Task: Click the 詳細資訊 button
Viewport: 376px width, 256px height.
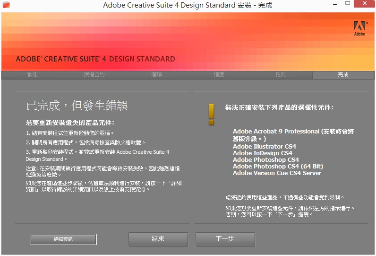Action: coord(63,239)
